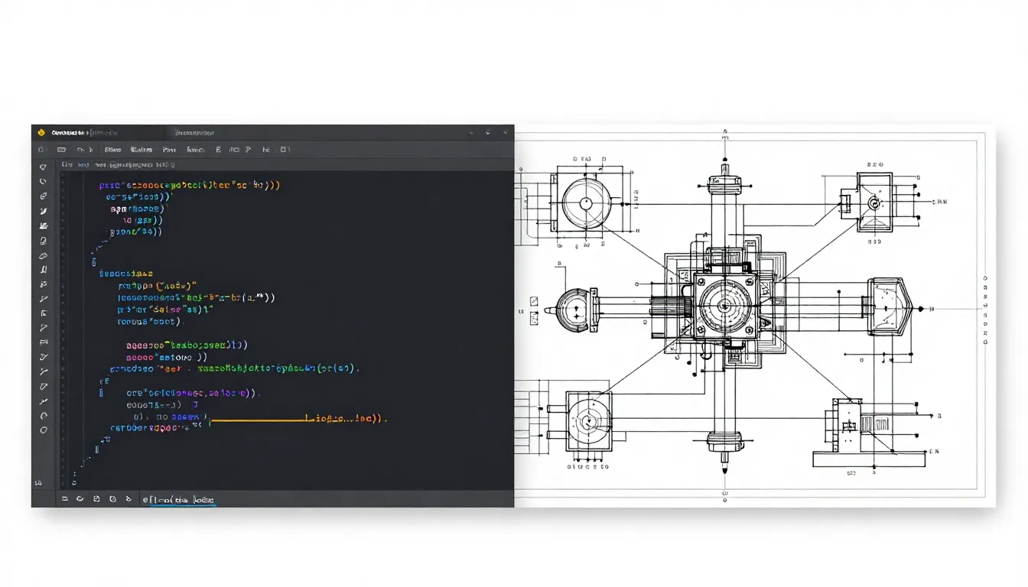Click the last square icon in top toolbar
Viewport: 1028px width, 587px height.
coord(284,150)
